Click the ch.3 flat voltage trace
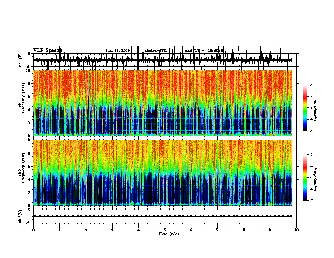The height and width of the screenshot is (258, 334). coord(162,216)
